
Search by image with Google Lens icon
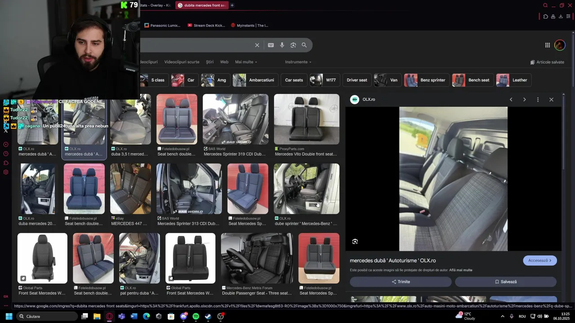tap(293, 45)
